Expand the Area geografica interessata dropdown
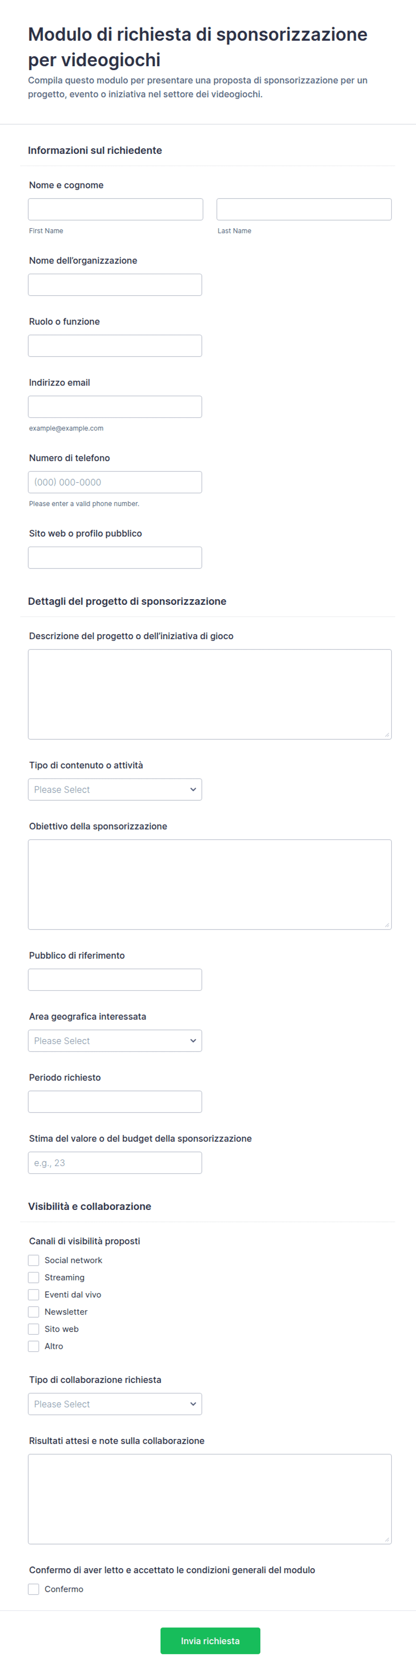Viewport: 416px width, 1676px height. coord(115,1040)
